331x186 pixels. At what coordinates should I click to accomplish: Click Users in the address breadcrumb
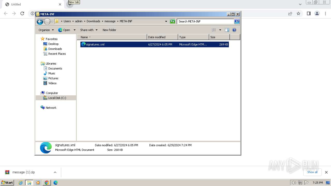[67, 21]
